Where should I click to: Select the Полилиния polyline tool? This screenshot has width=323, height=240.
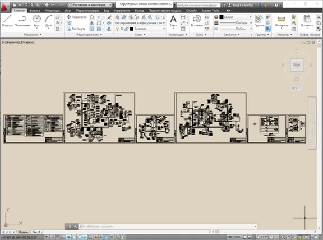22,21
